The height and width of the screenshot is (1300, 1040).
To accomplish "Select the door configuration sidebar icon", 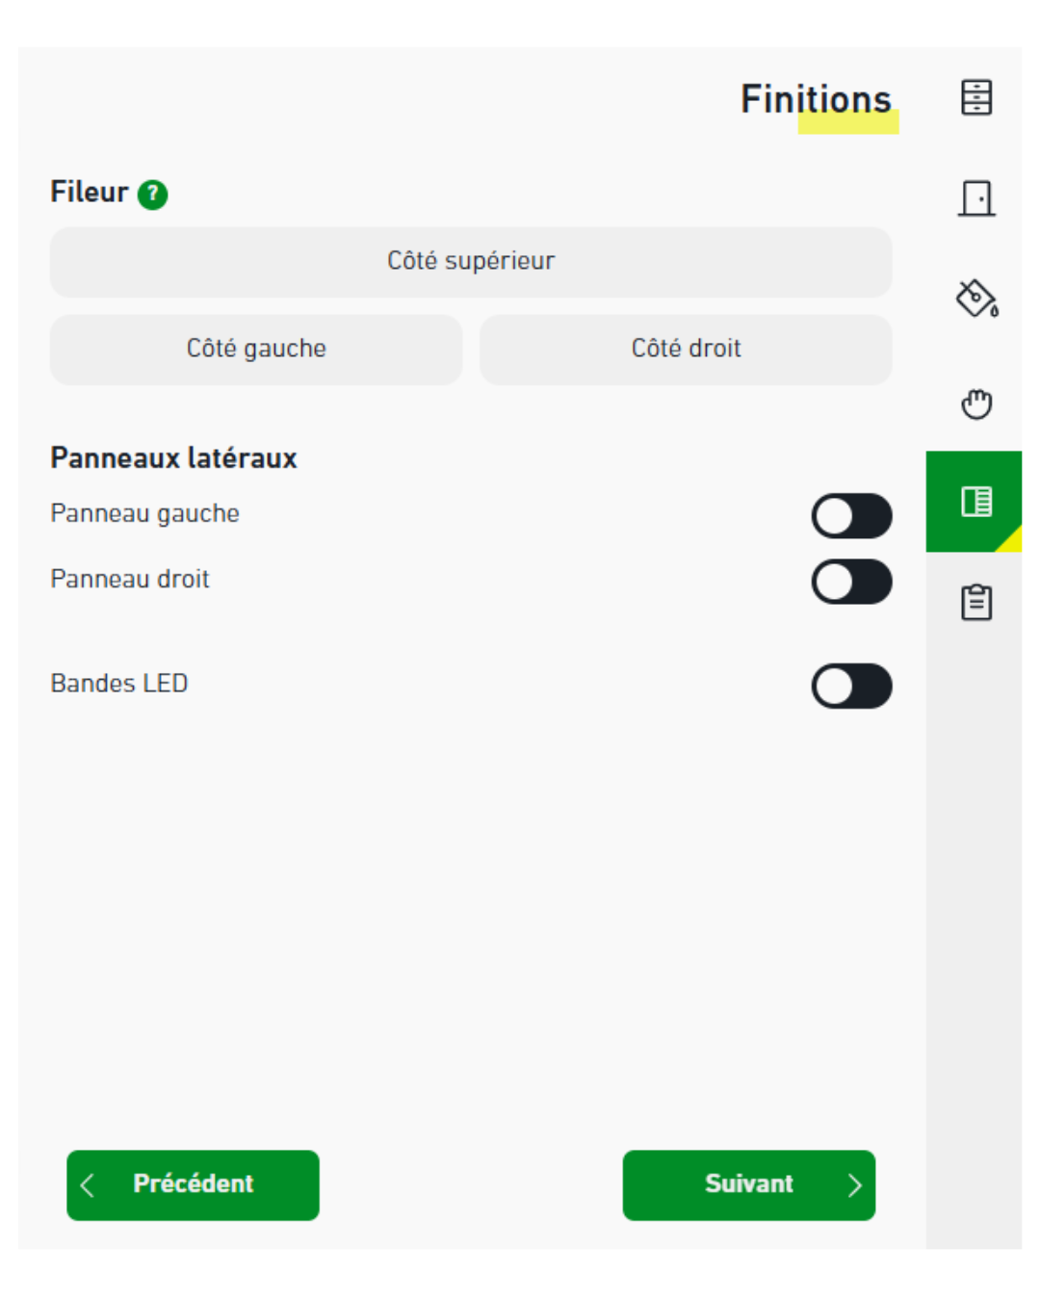I will point(976,197).
